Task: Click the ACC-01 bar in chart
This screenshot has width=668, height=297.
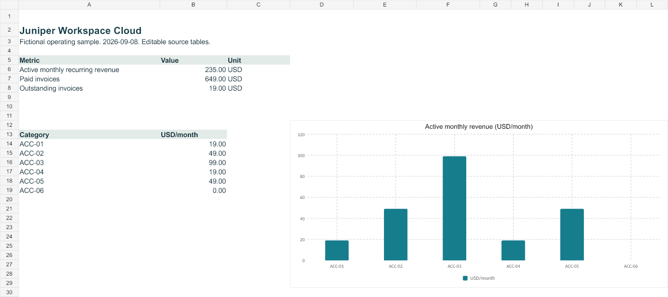Action: tap(337, 251)
